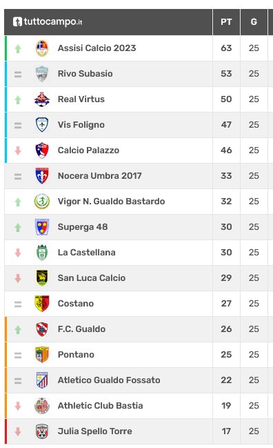Click the Superga 48 team crest
The height and width of the screenshot is (448, 273).
42,227
